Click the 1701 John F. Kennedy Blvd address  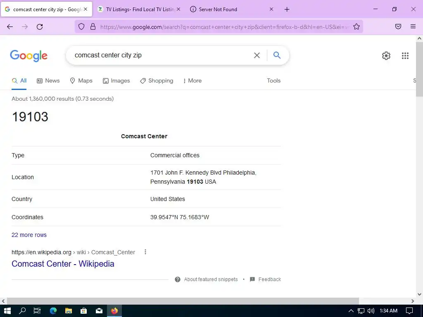tap(203, 177)
